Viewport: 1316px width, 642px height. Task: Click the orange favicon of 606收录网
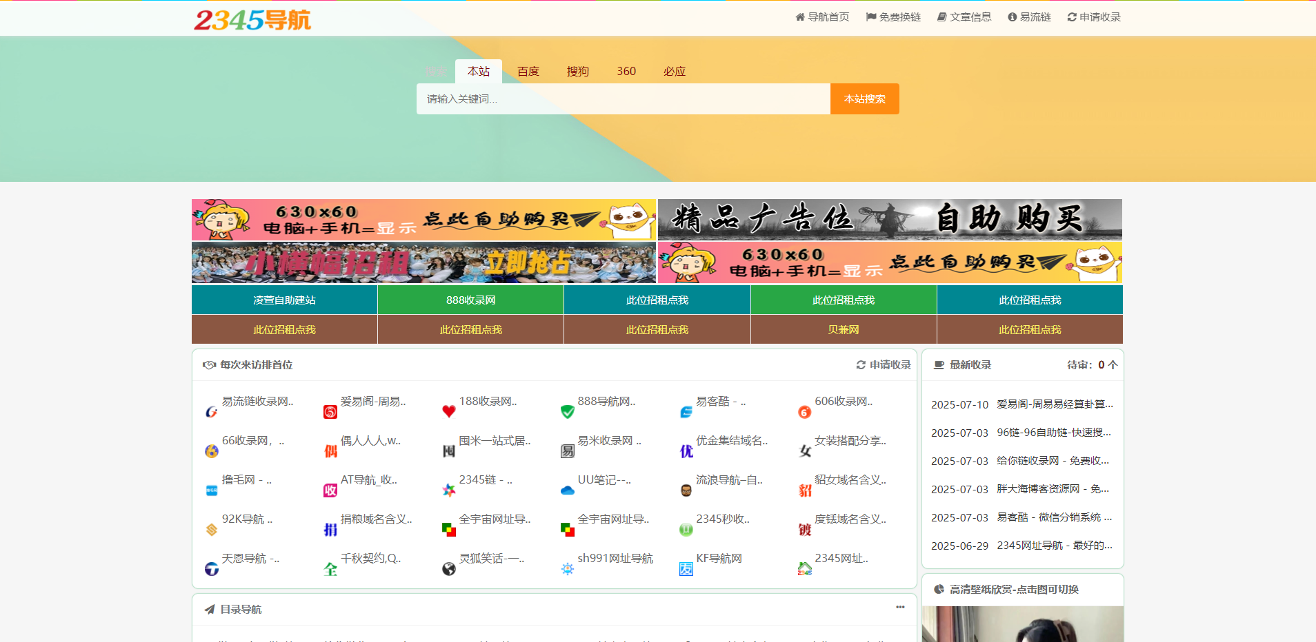(804, 412)
